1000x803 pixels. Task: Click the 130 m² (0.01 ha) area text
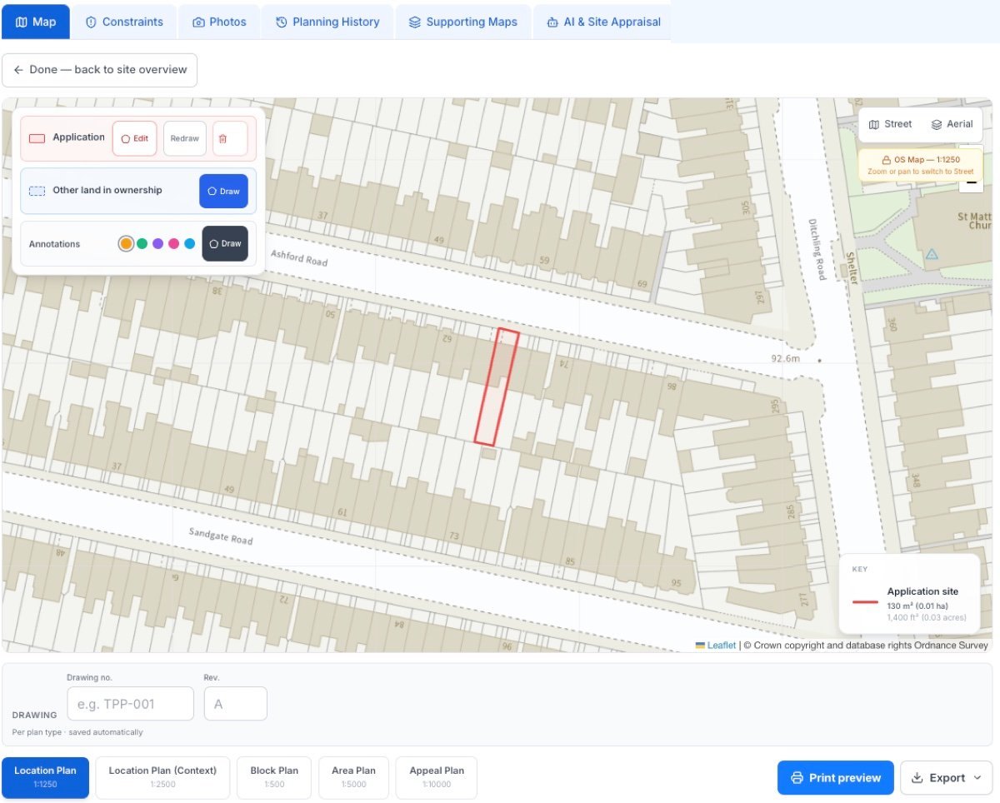917,606
